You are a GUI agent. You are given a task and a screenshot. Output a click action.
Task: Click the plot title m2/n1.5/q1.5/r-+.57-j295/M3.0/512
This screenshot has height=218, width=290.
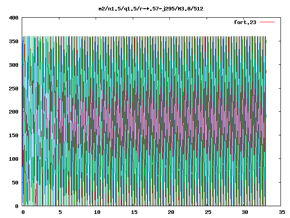(x=151, y=9)
